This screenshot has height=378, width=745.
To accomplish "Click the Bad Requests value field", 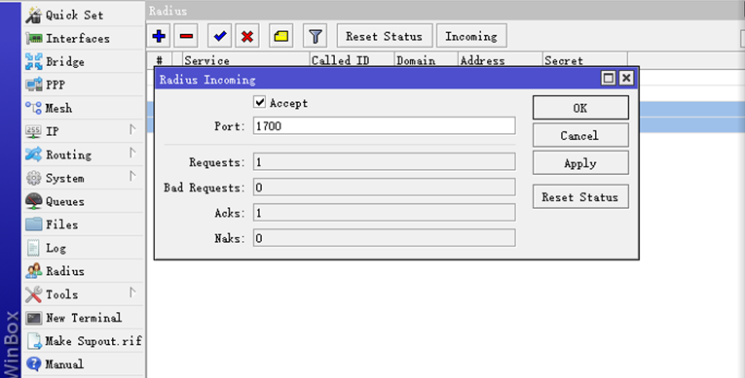I will coord(384,188).
